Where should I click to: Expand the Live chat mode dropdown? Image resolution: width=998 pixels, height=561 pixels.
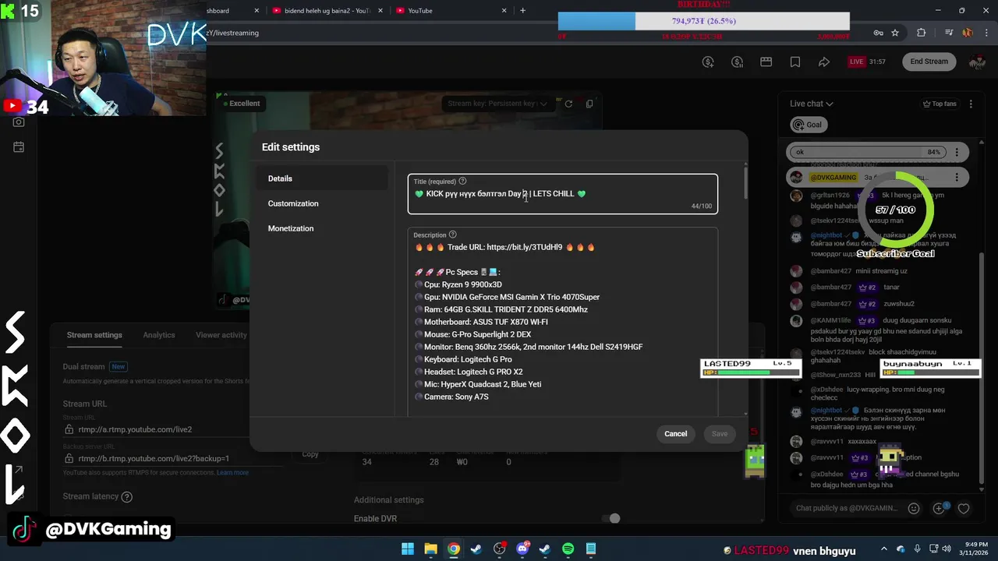pos(812,104)
